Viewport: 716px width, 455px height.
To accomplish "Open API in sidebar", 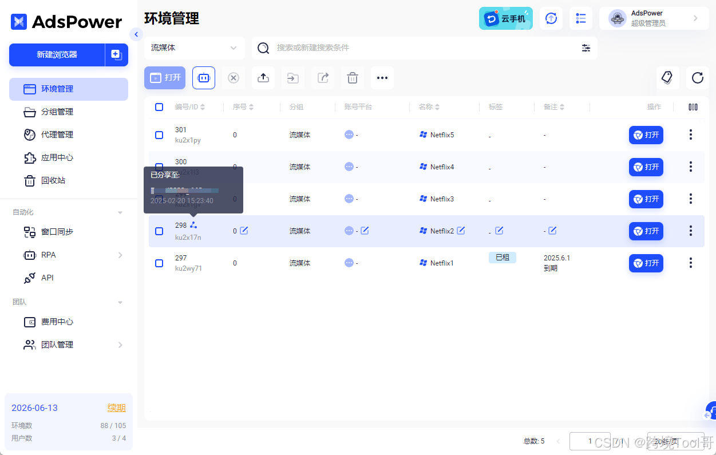I will [x=69, y=278].
